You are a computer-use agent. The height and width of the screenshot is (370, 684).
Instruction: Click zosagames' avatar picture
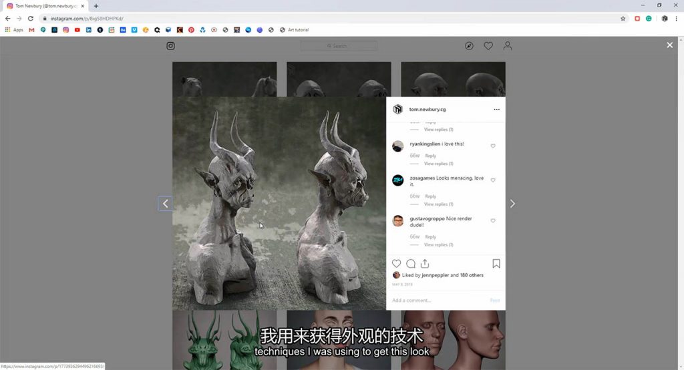(398, 180)
